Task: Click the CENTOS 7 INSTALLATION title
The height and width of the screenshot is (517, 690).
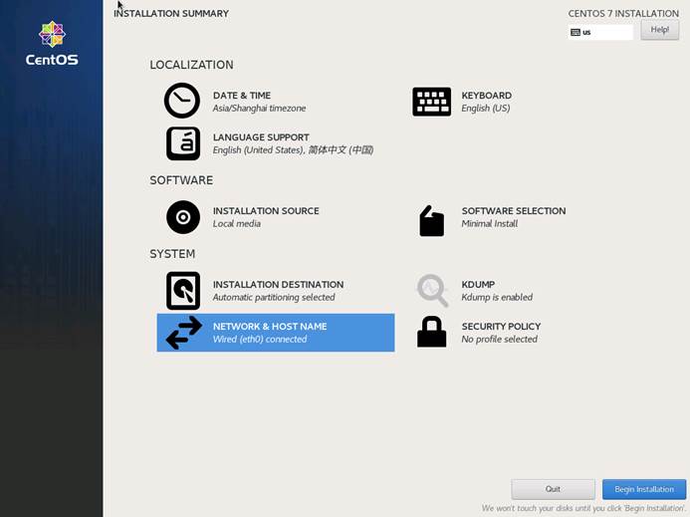Action: click(x=623, y=14)
